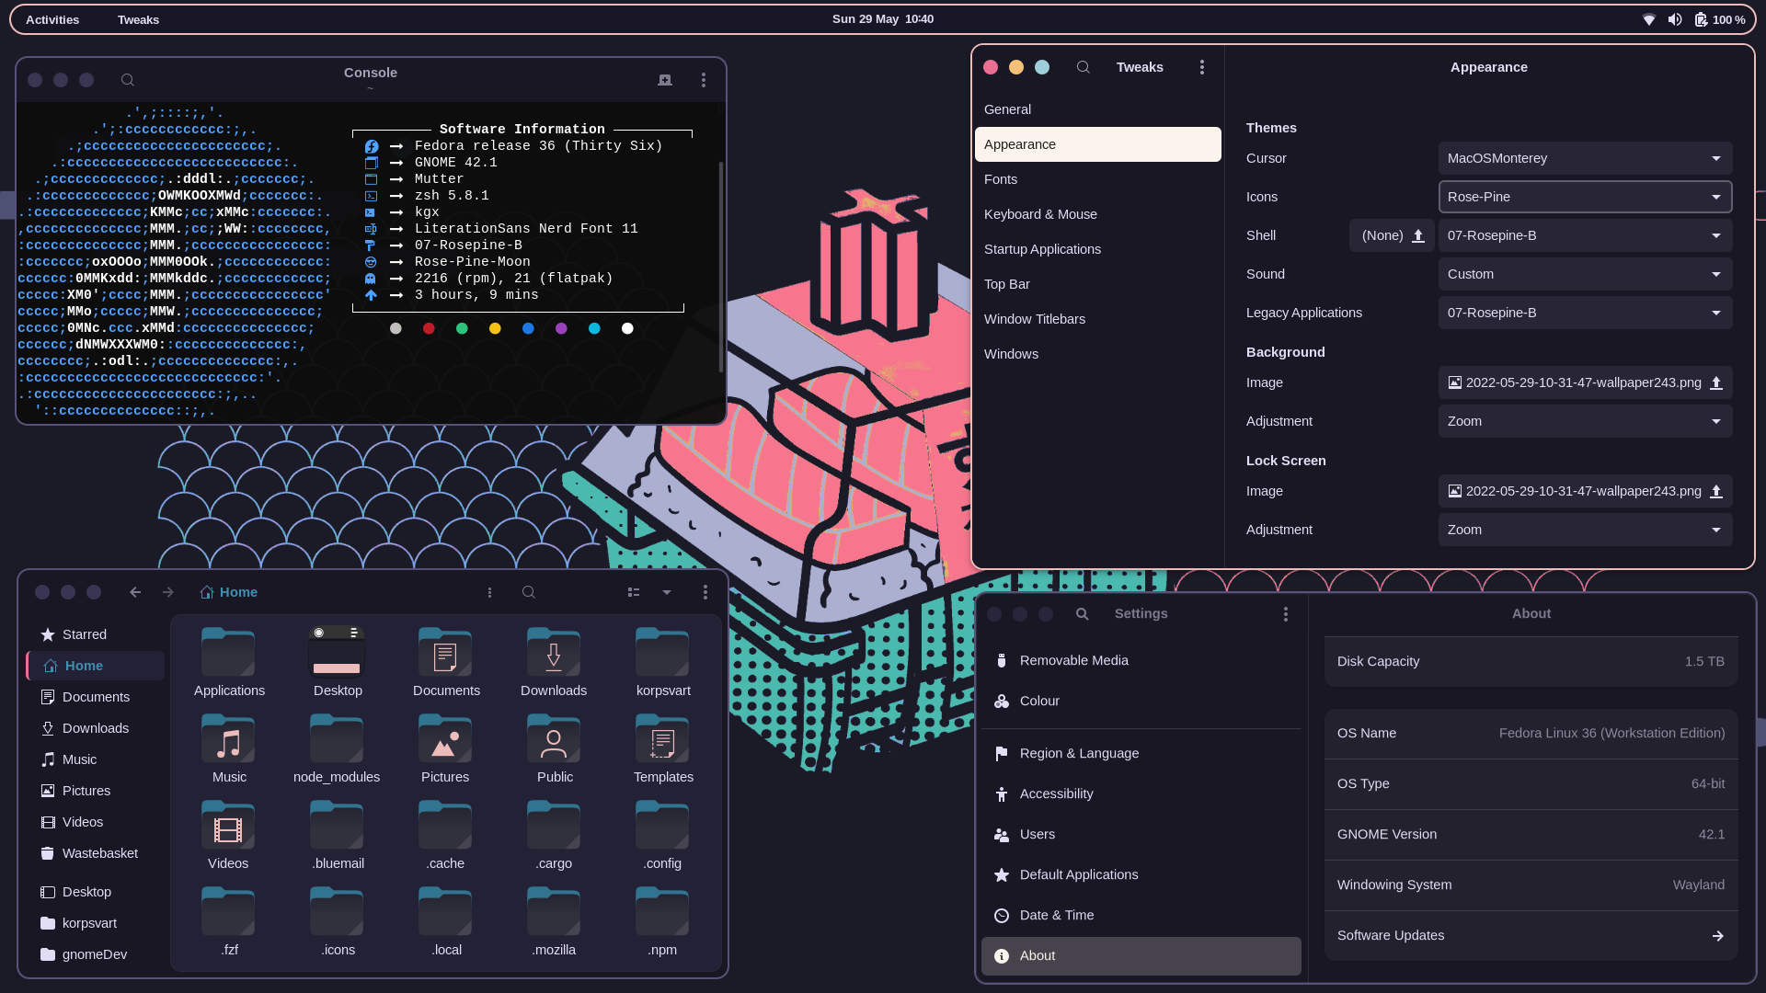Open Default Applications settings
Viewport: 1766px width, 993px height.
tap(1141, 874)
